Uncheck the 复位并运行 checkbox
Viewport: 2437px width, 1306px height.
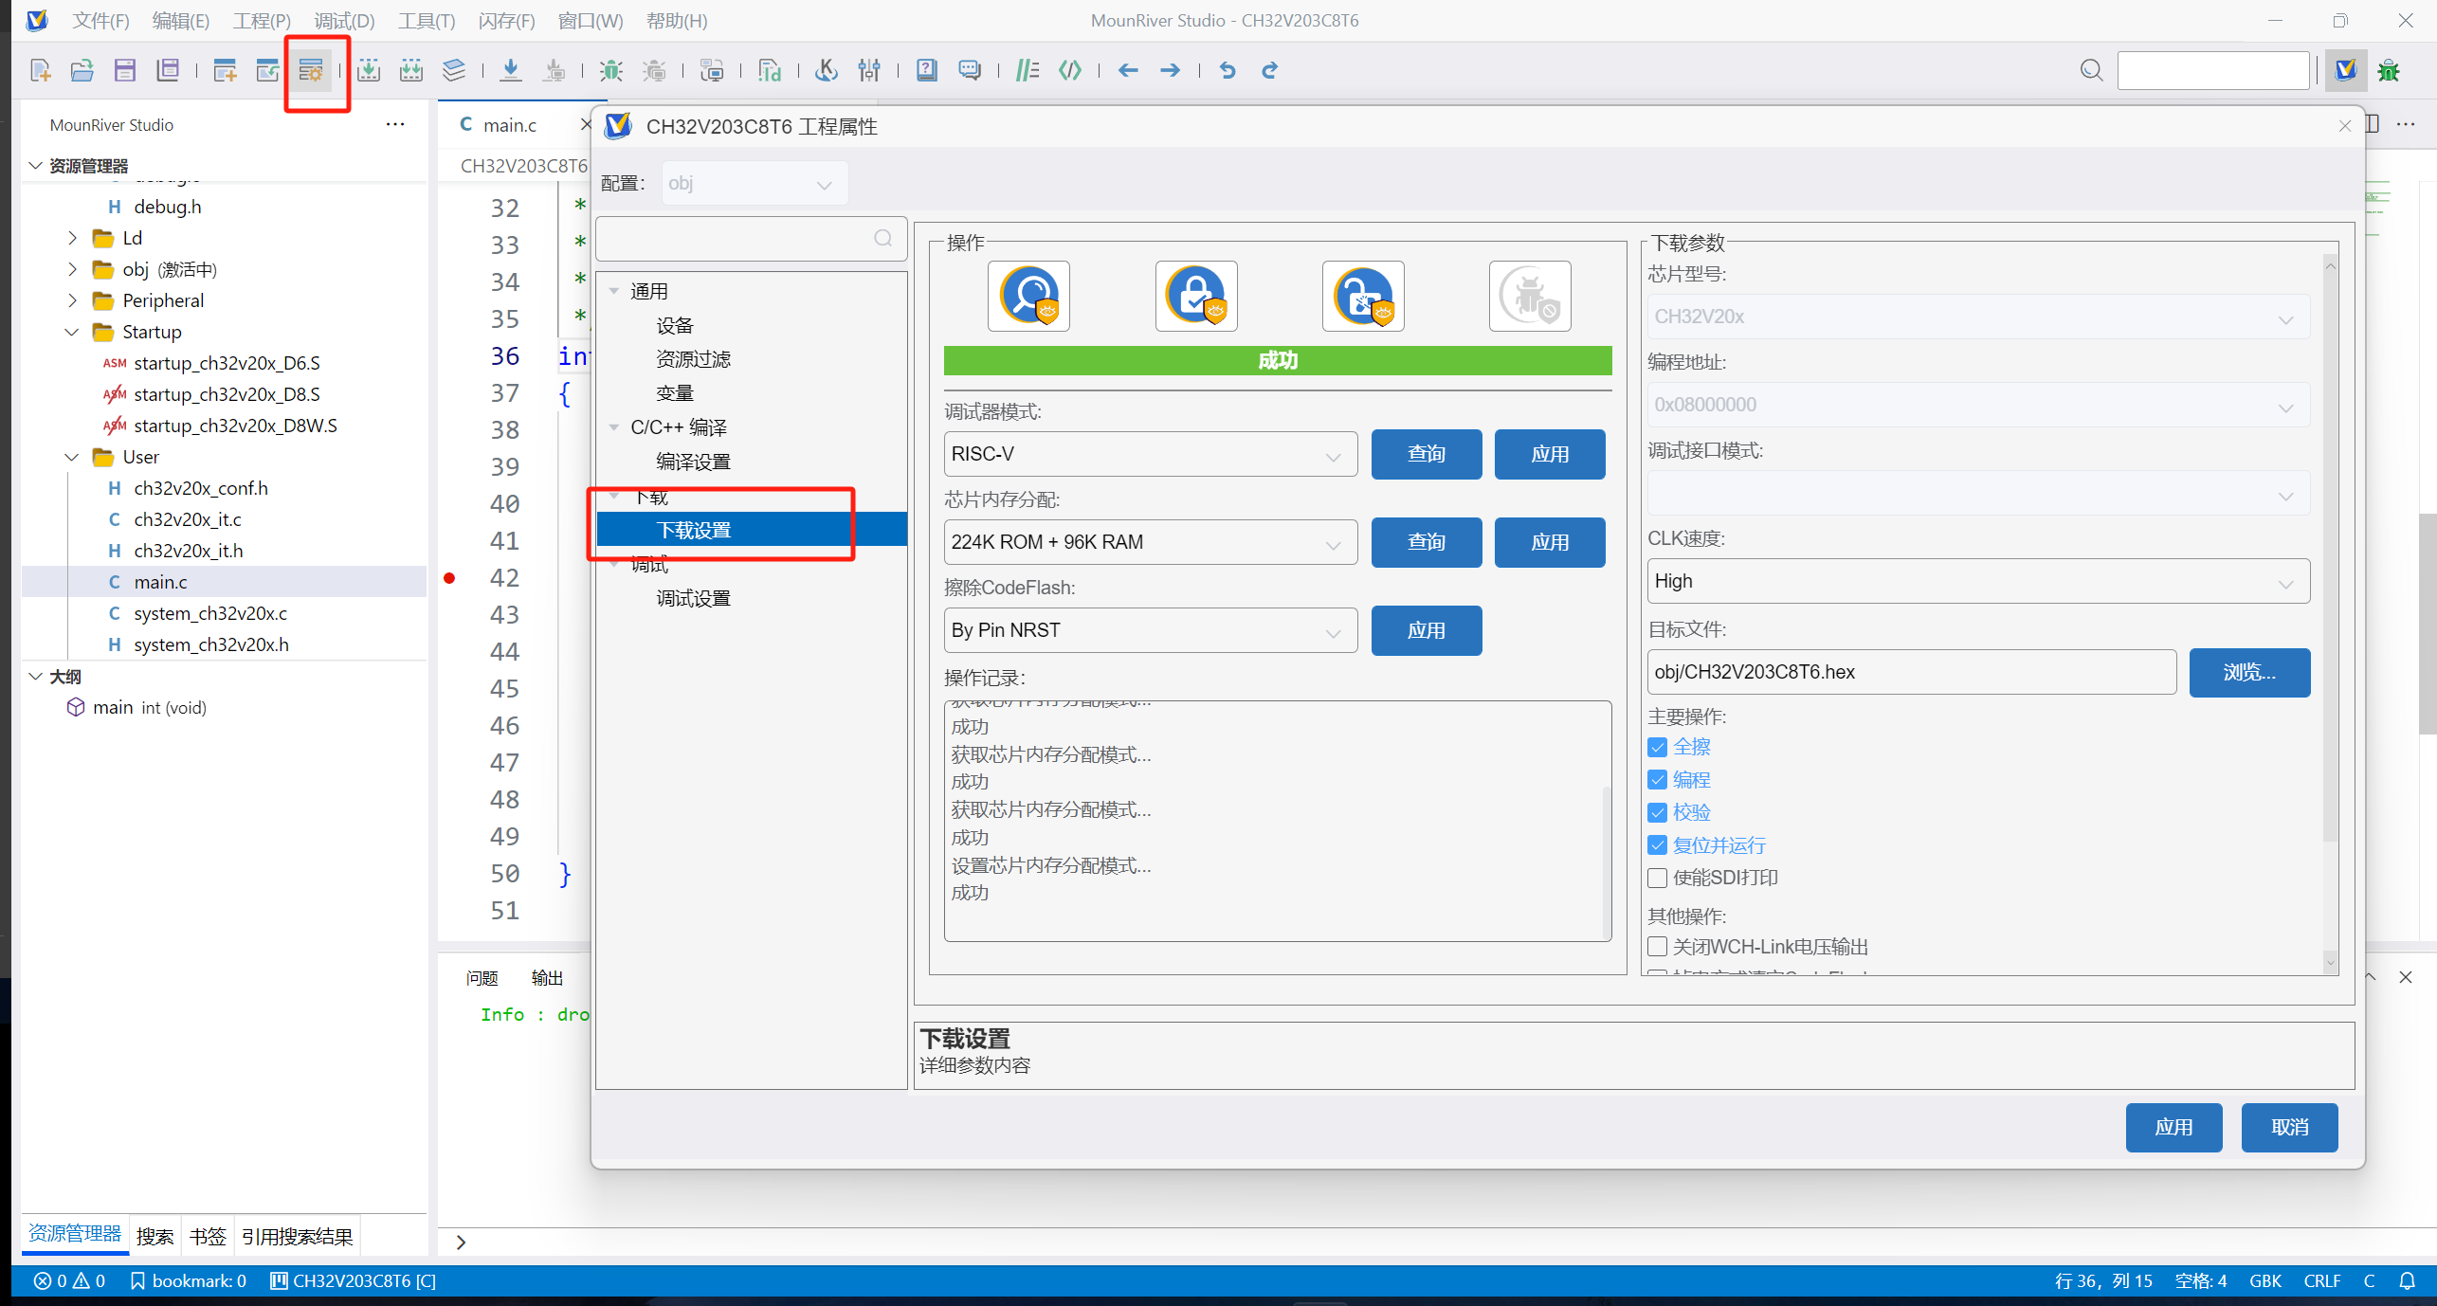[1658, 845]
